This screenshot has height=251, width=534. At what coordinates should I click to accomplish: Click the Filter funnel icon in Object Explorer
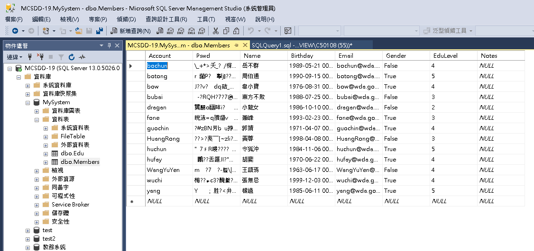coord(61,57)
